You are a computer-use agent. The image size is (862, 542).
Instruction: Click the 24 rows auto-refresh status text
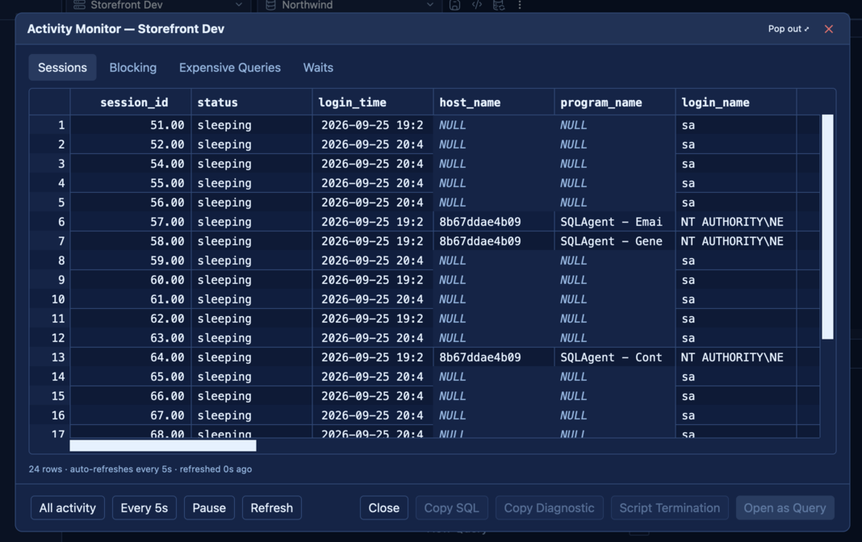coord(140,469)
